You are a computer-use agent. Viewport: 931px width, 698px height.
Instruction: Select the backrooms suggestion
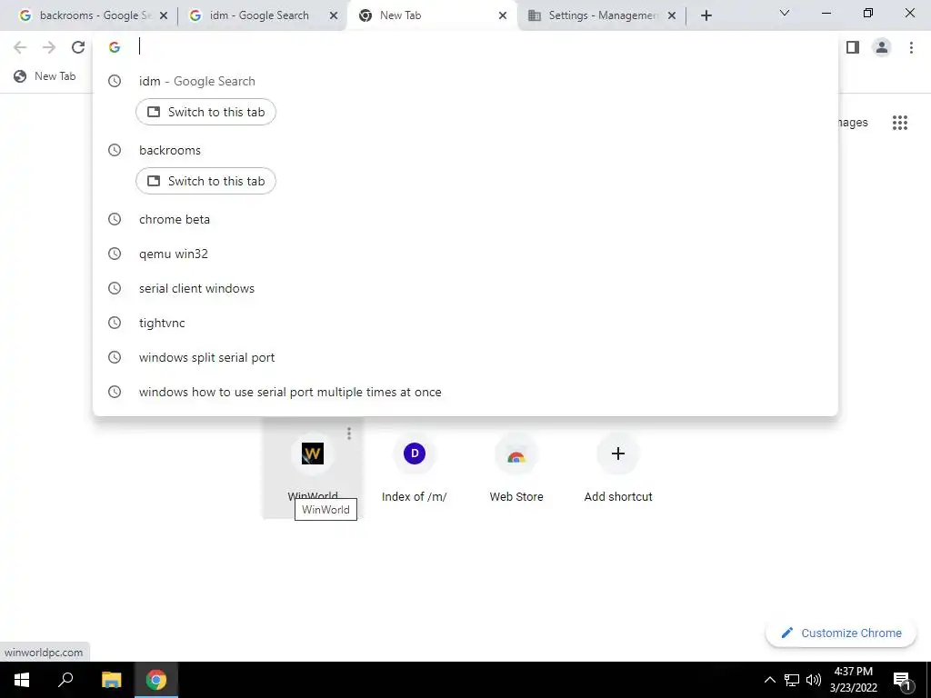(465, 150)
